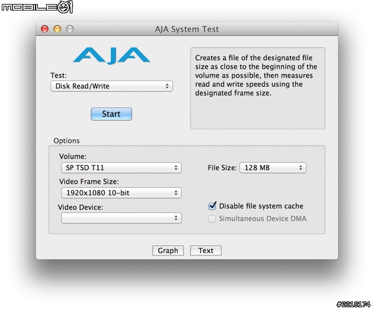Uncheck Disable file system cache
Screen dimensions: 374x309
(x=212, y=206)
